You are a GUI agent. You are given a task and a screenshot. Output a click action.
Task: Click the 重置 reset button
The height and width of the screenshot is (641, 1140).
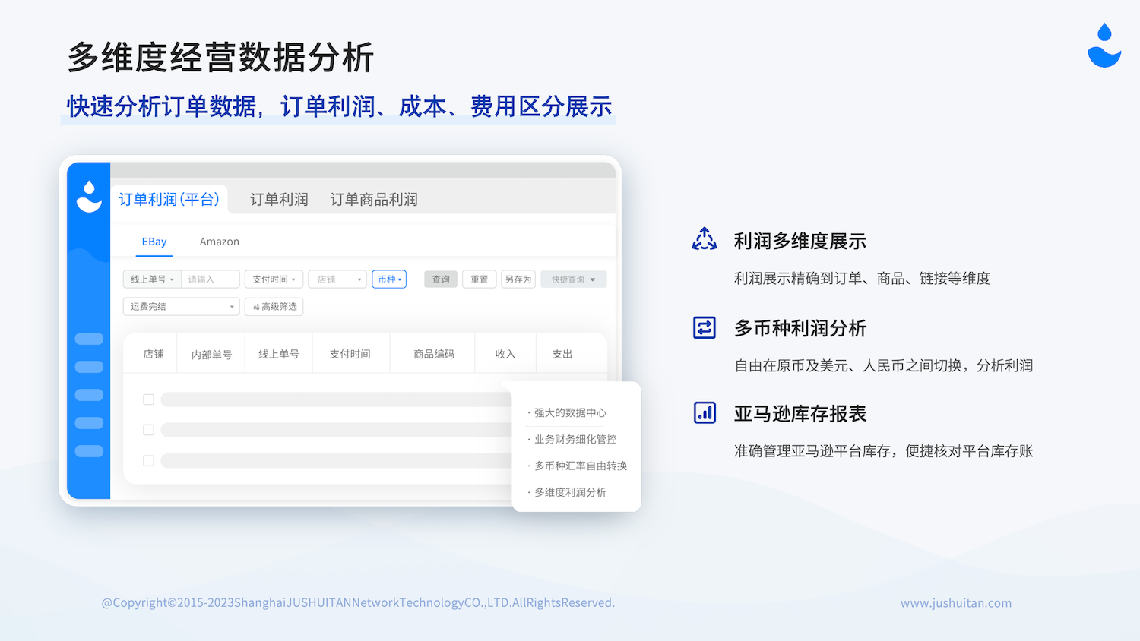point(480,279)
